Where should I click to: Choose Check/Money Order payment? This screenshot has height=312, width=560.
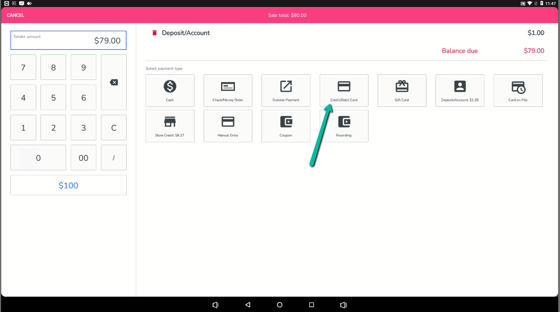pyautogui.click(x=228, y=90)
